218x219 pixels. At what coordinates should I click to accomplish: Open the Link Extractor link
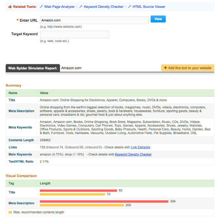coord(141,147)
